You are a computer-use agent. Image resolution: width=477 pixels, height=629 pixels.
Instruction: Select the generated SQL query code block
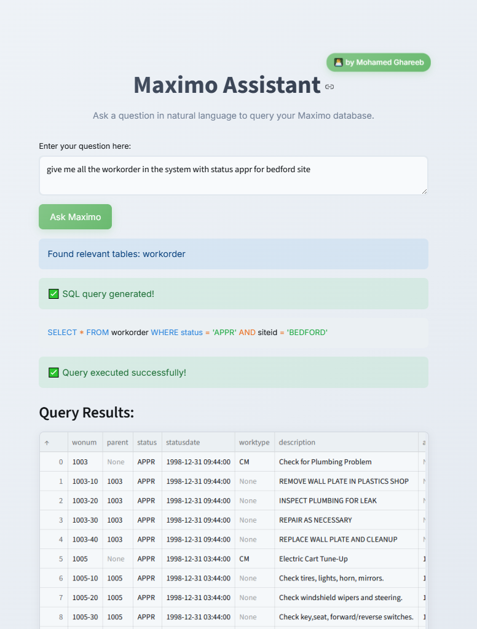pos(234,333)
